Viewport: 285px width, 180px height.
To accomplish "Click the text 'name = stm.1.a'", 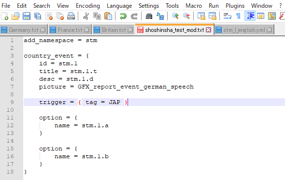I will (82, 125).
